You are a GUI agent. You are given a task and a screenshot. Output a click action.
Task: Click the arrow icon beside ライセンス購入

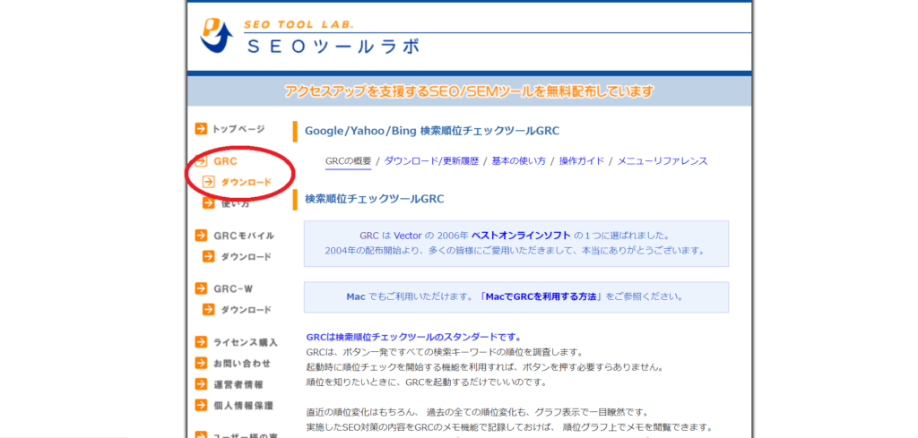click(201, 342)
